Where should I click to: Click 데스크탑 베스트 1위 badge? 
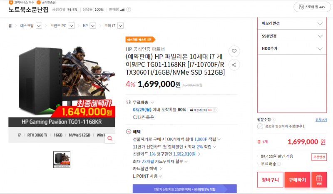[140, 40]
